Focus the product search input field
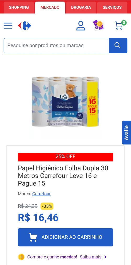Image resolution: width=131 pixels, height=265 pixels. coord(56,45)
